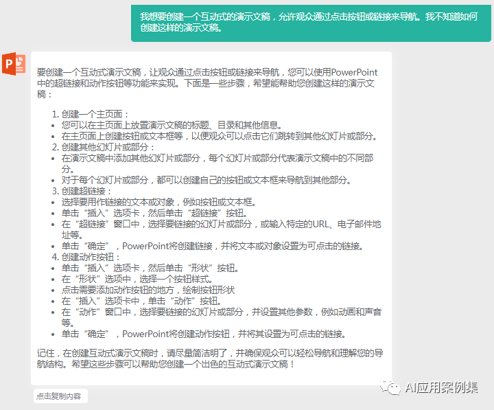This screenshot has width=494, height=410.
Task: Click the line 在“动作”窗口中
Action: (x=222, y=317)
